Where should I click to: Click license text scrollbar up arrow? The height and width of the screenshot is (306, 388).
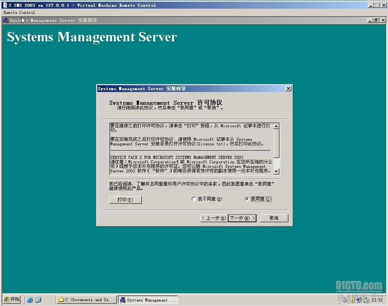(276, 126)
